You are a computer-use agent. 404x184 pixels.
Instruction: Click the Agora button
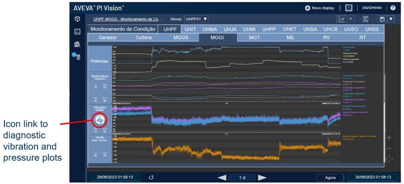point(330,178)
